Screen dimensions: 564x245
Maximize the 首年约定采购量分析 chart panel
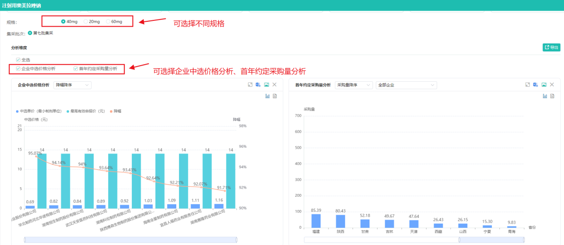click(x=527, y=85)
